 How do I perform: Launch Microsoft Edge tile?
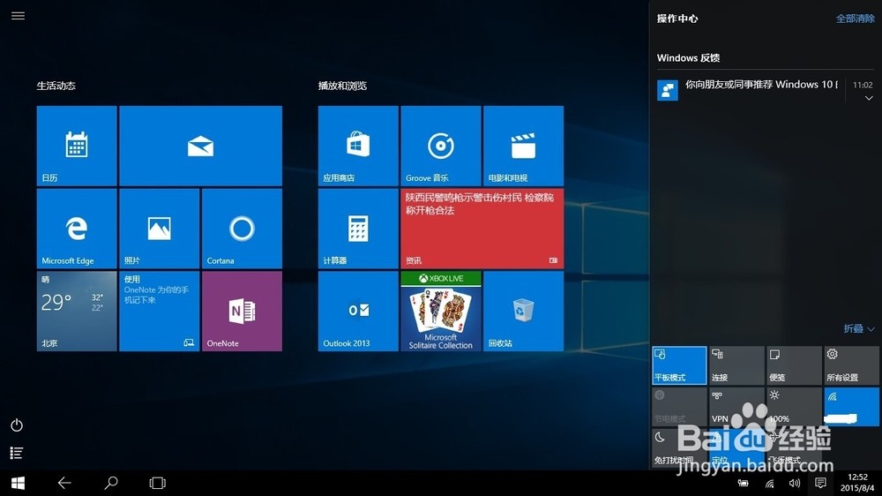[77, 229]
